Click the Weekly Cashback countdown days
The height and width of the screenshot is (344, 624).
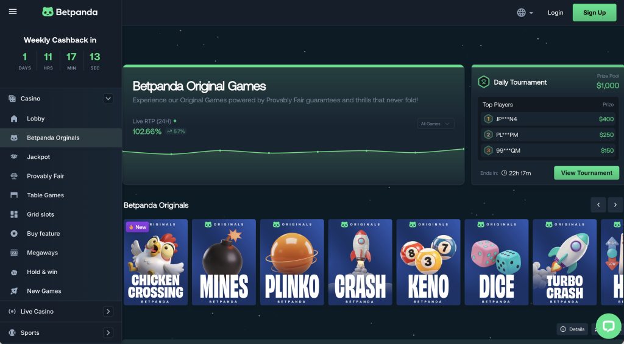[24, 61]
